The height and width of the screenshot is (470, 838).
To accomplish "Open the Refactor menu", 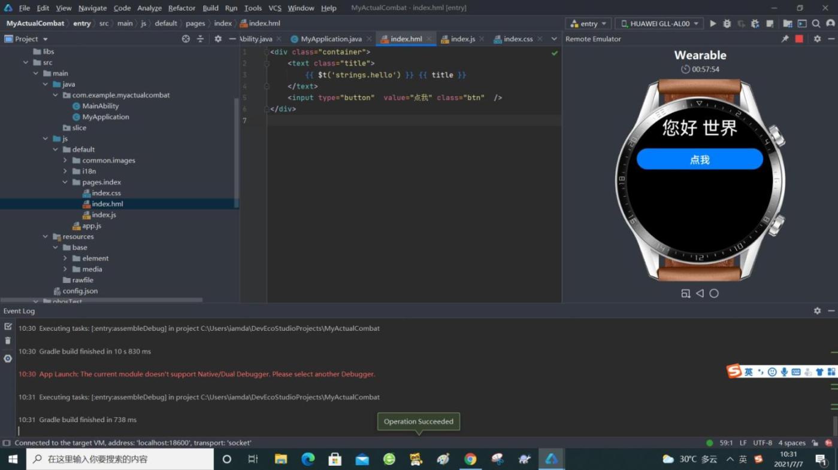I will point(181,8).
